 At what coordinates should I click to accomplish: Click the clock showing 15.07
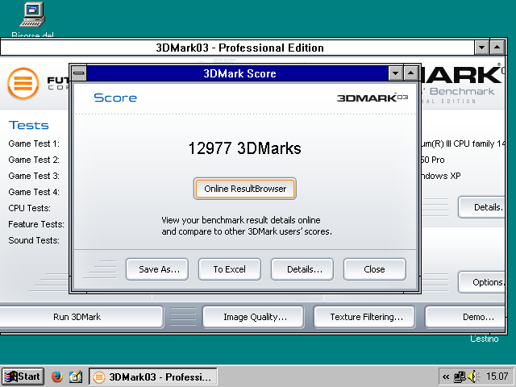click(x=497, y=377)
